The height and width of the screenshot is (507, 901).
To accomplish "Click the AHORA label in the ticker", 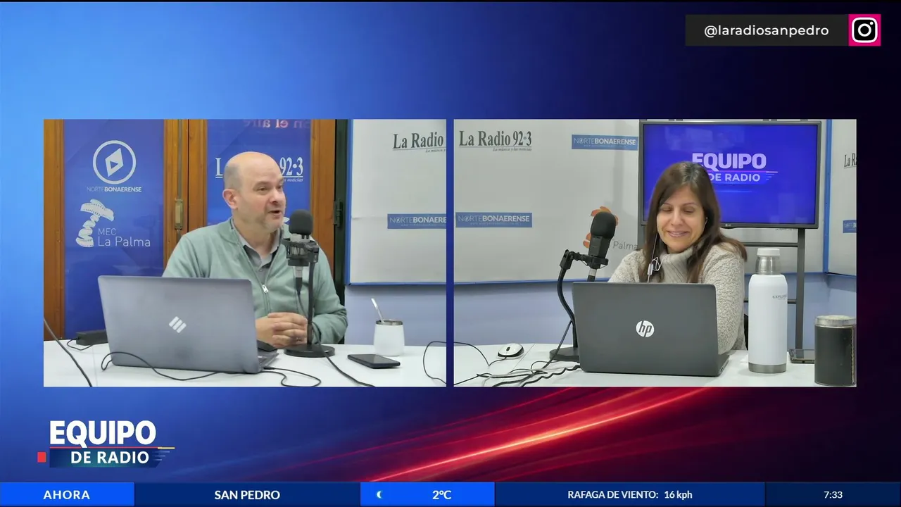I will [67, 495].
